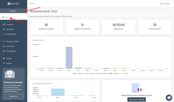This screenshot has height=102, width=174.
Task: Click the Settings gear icon
Action: tap(4, 58)
